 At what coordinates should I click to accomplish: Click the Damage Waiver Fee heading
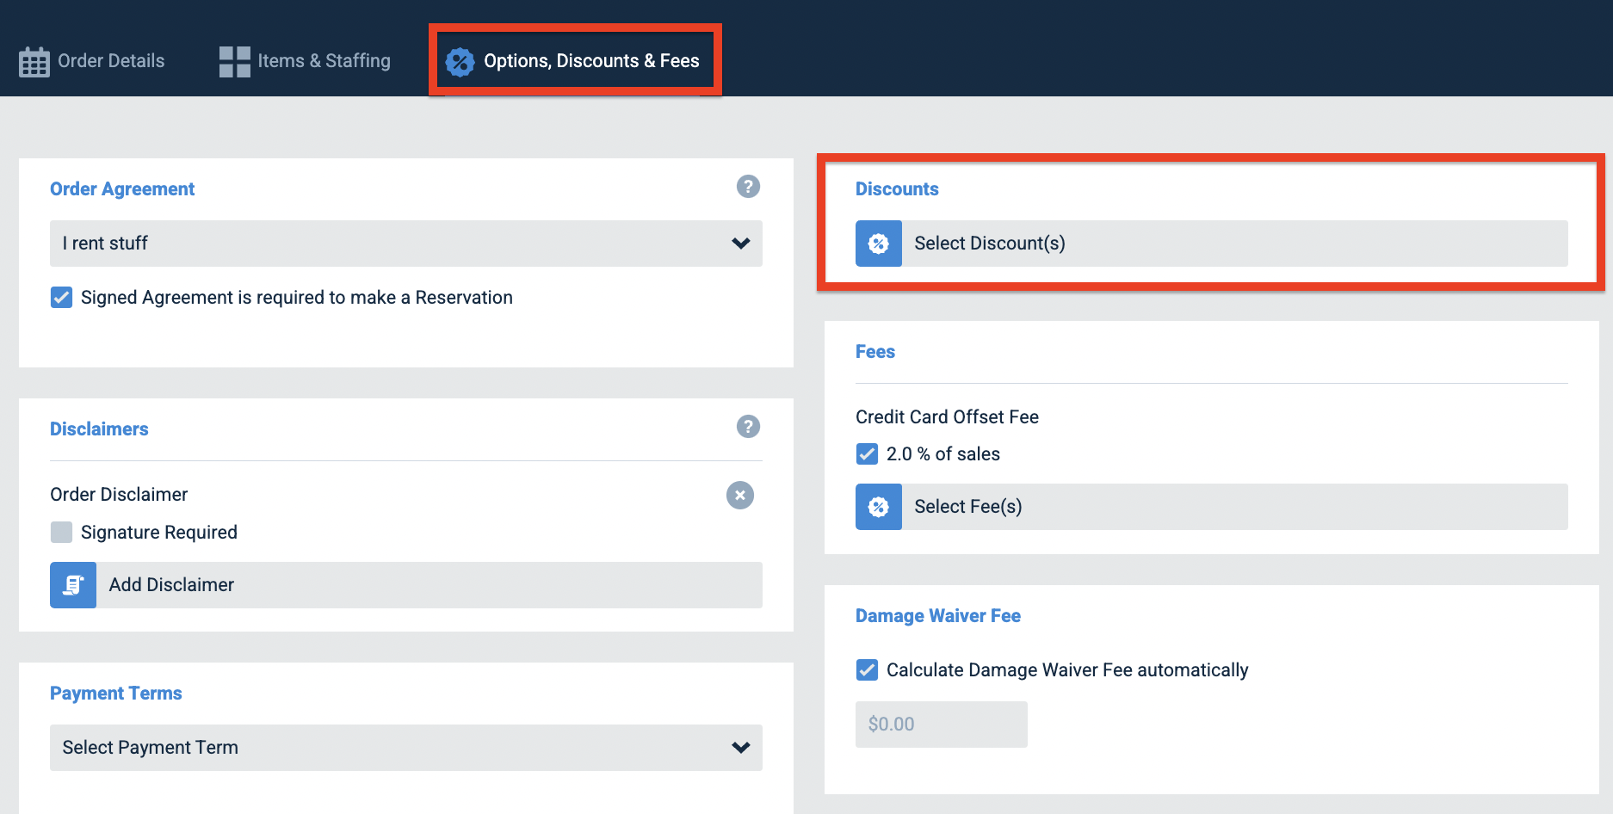pos(938,616)
